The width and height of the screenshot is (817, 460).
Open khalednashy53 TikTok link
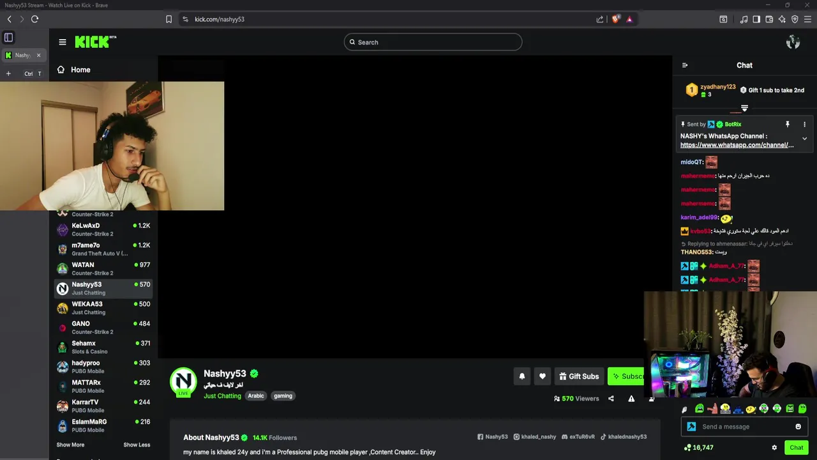click(623, 437)
